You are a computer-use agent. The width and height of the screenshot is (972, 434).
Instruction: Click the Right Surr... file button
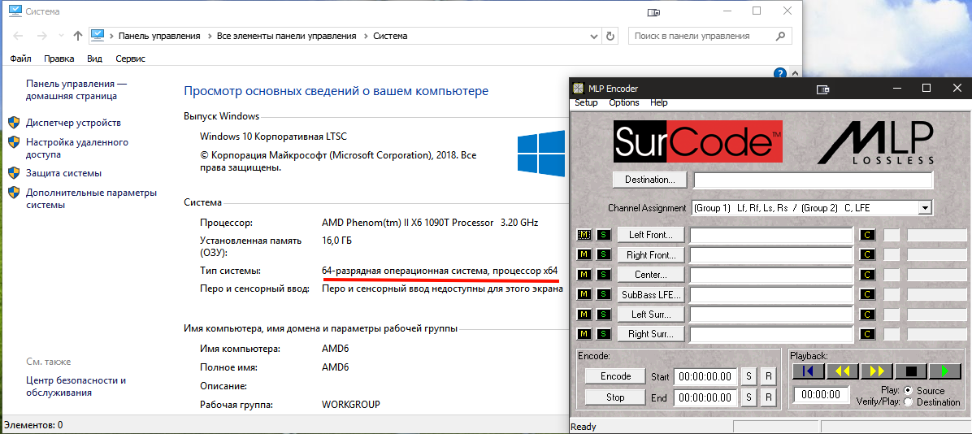point(650,334)
